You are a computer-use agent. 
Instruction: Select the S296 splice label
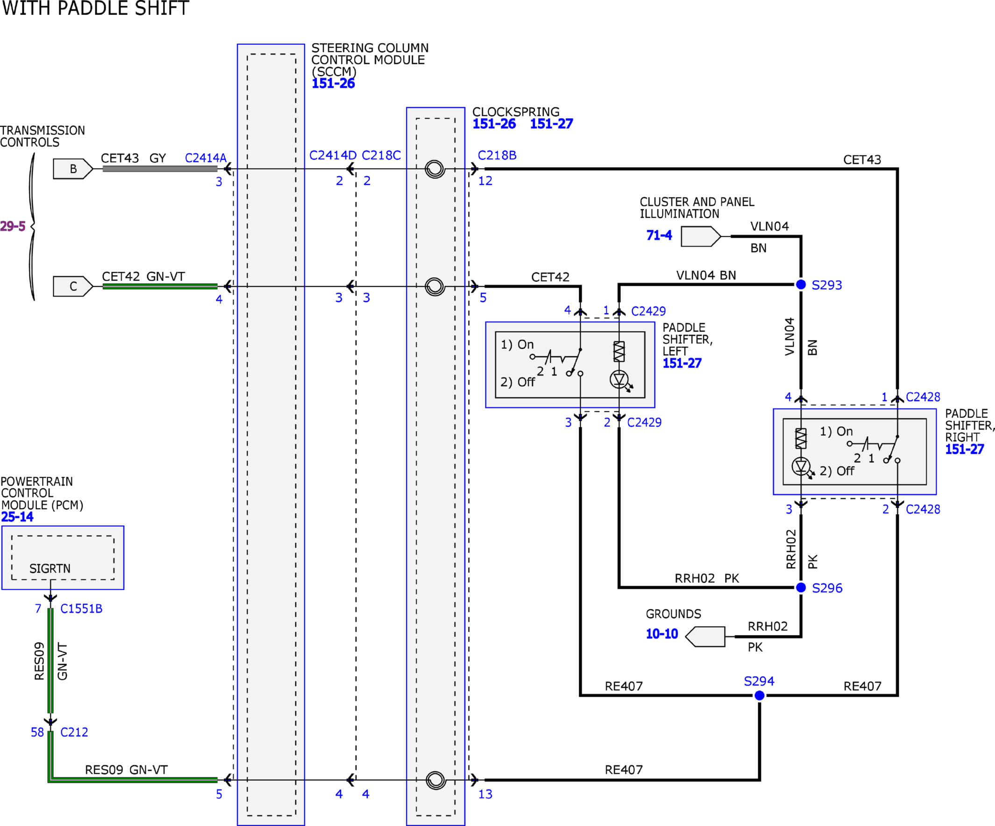pyautogui.click(x=827, y=588)
